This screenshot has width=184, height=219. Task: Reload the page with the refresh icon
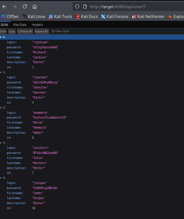coord(25,6)
